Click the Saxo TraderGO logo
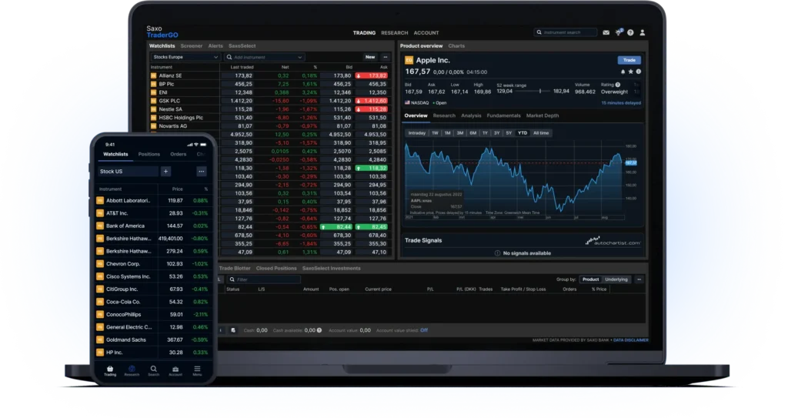This screenshot has width=788, height=418. (162, 32)
